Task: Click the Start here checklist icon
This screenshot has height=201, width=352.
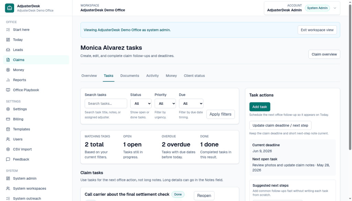Action: [8, 30]
